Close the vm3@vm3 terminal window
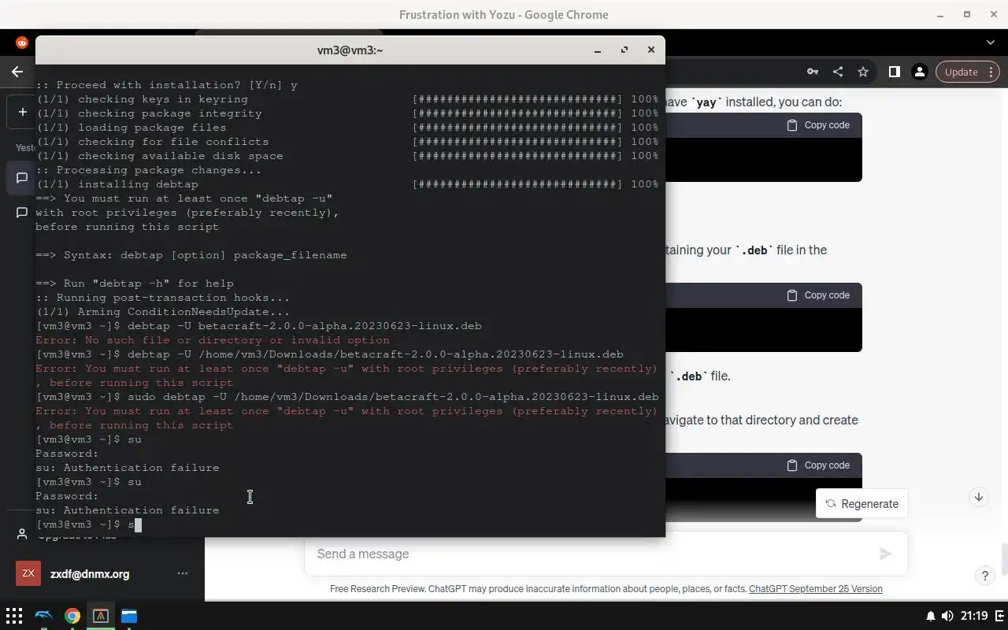 [x=651, y=50]
